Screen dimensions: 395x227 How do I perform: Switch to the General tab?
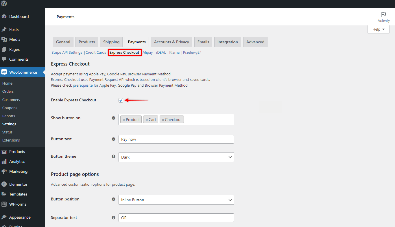[x=63, y=42]
